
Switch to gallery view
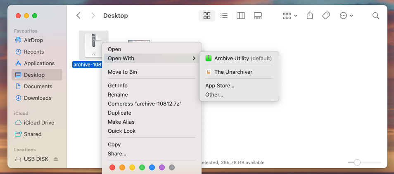(x=258, y=16)
